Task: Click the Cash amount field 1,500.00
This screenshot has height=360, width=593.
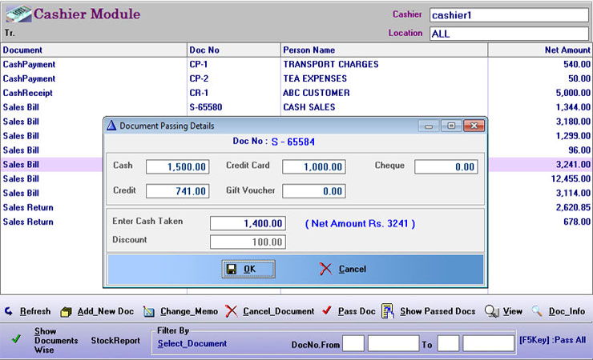Action: click(177, 166)
